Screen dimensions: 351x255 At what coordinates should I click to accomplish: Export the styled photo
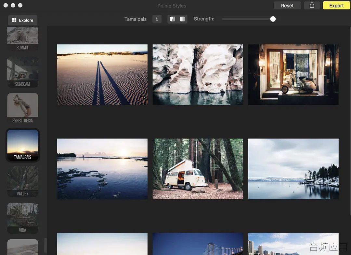coord(336,6)
